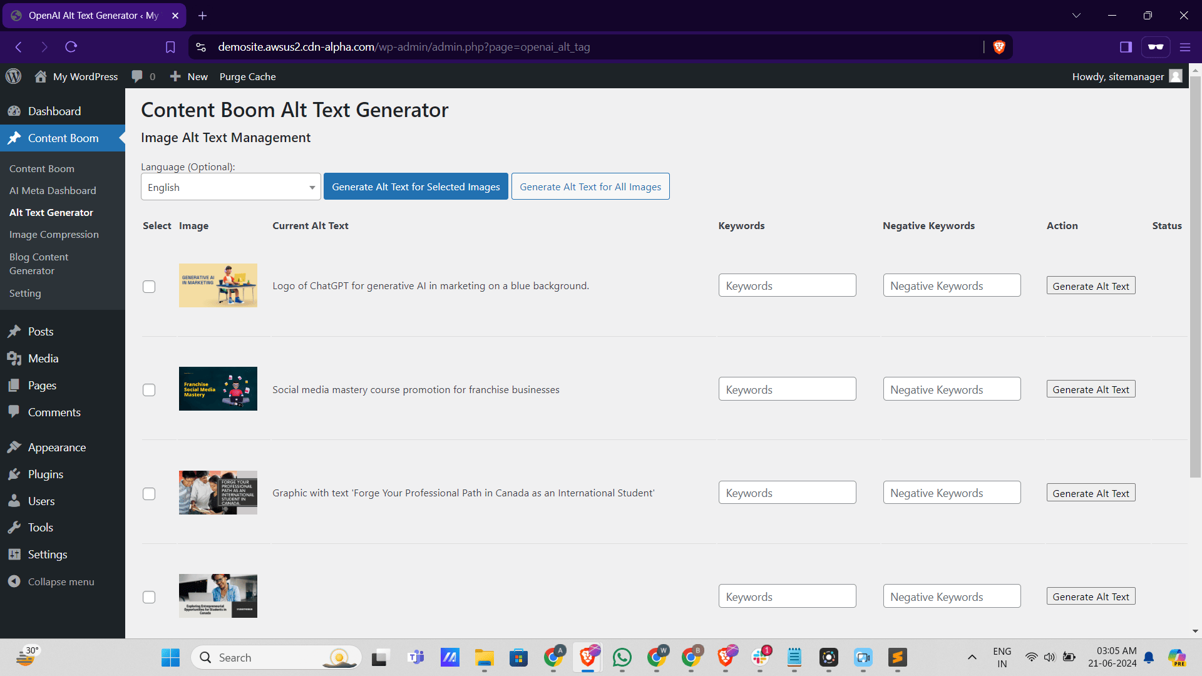
Task: Click Generate Alt Text for Selected Images
Action: point(416,187)
